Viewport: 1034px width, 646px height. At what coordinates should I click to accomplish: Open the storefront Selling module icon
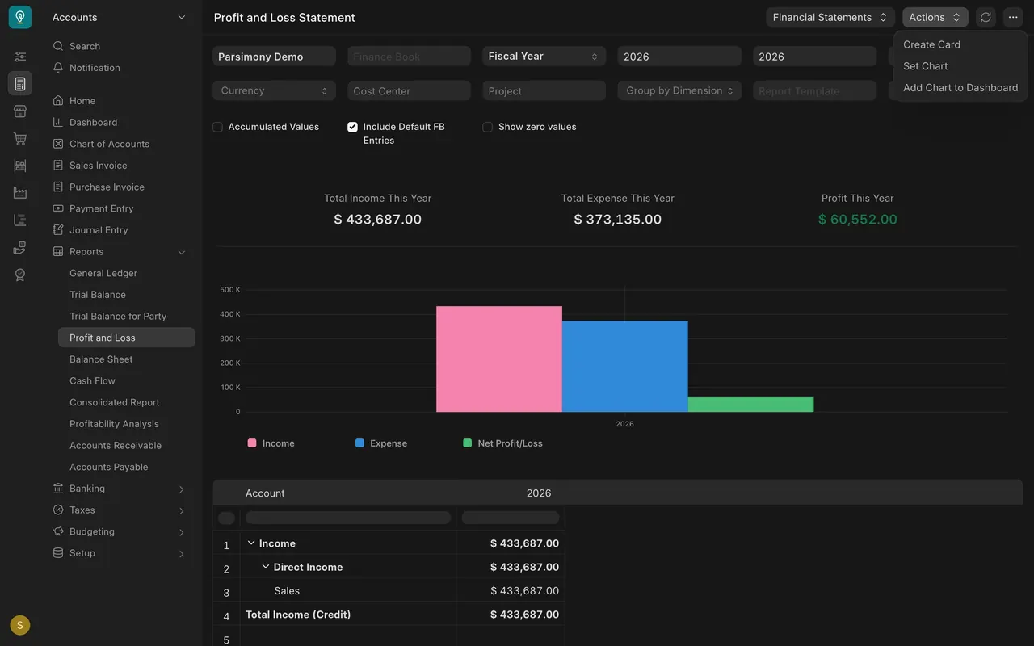click(x=20, y=111)
